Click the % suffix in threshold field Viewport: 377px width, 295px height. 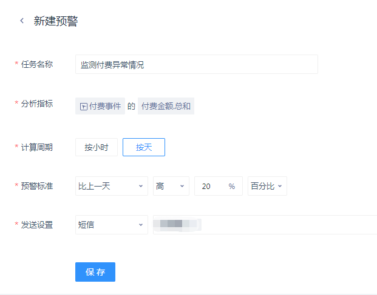[x=232, y=187]
